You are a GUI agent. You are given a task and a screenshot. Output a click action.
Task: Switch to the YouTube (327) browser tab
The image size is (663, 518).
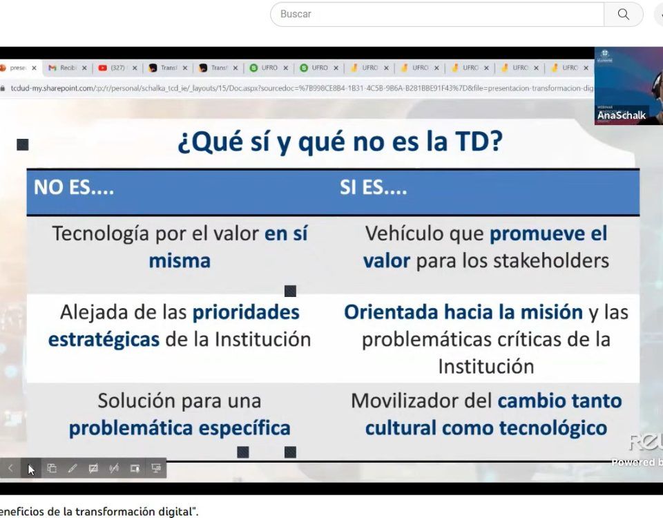pos(113,68)
